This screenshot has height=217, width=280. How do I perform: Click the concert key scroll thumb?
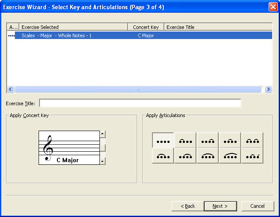103,148
